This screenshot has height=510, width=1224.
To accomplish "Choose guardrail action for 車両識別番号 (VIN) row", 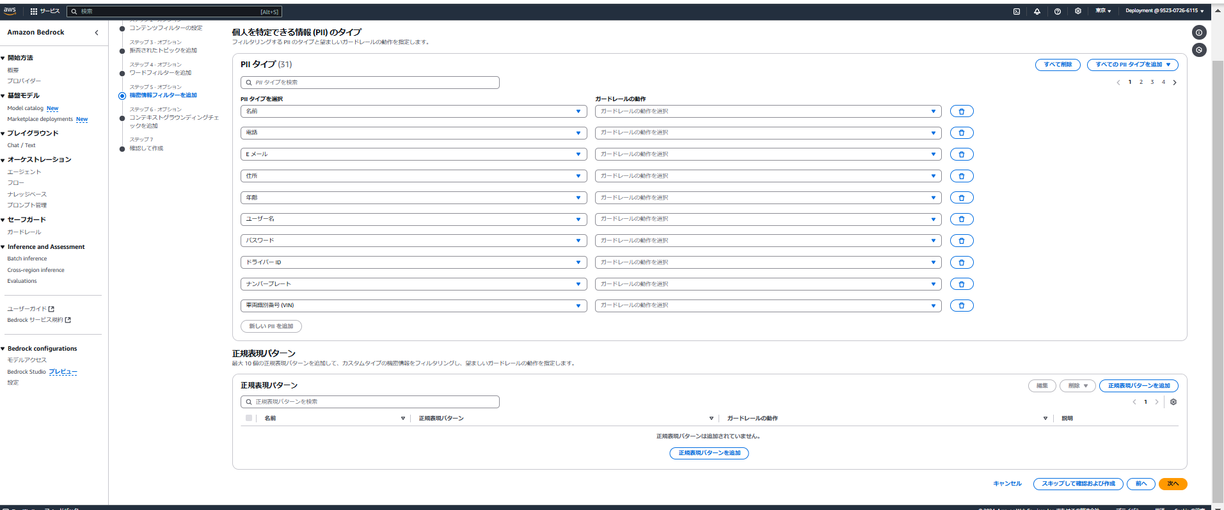I will click(768, 305).
